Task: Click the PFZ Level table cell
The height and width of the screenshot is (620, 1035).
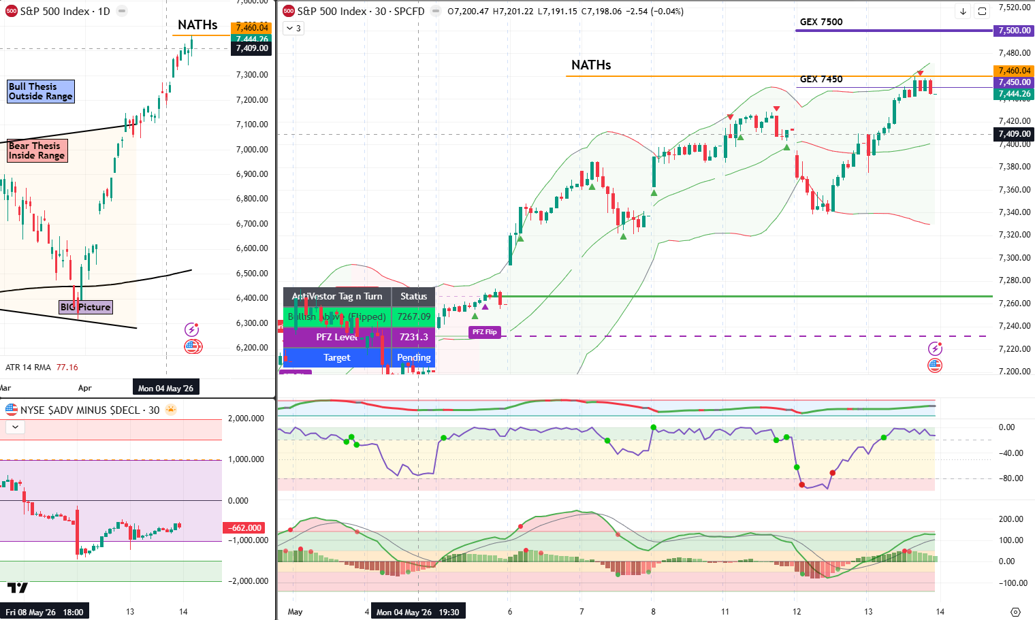Action: pyautogui.click(x=337, y=337)
